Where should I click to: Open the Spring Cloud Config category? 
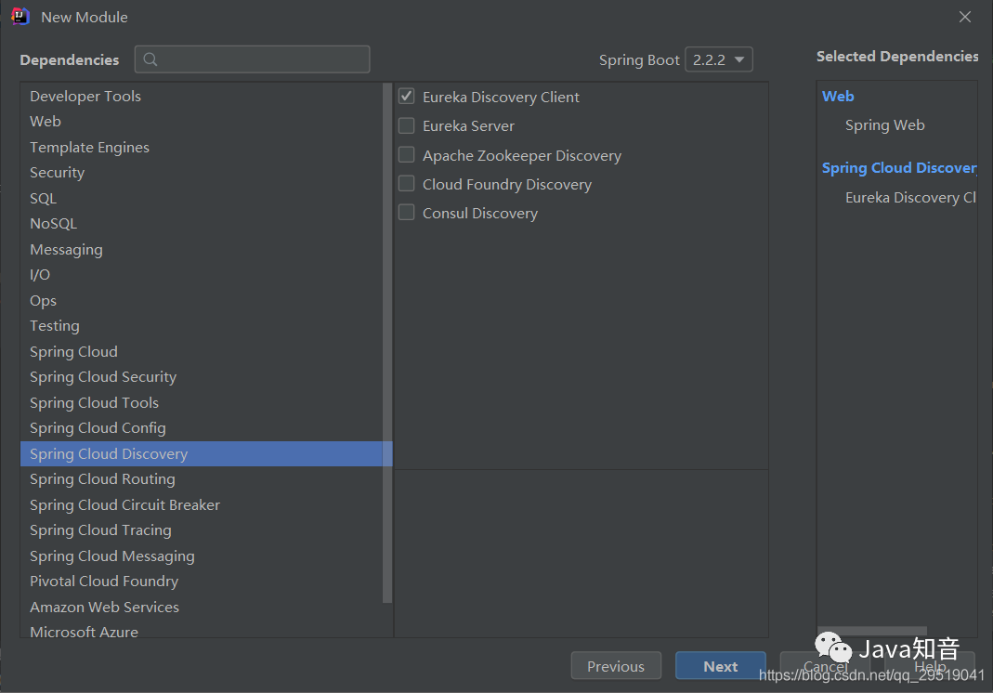[x=98, y=428]
